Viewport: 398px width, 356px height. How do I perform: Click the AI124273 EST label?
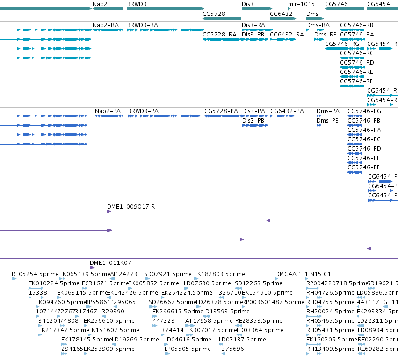coord(123,274)
